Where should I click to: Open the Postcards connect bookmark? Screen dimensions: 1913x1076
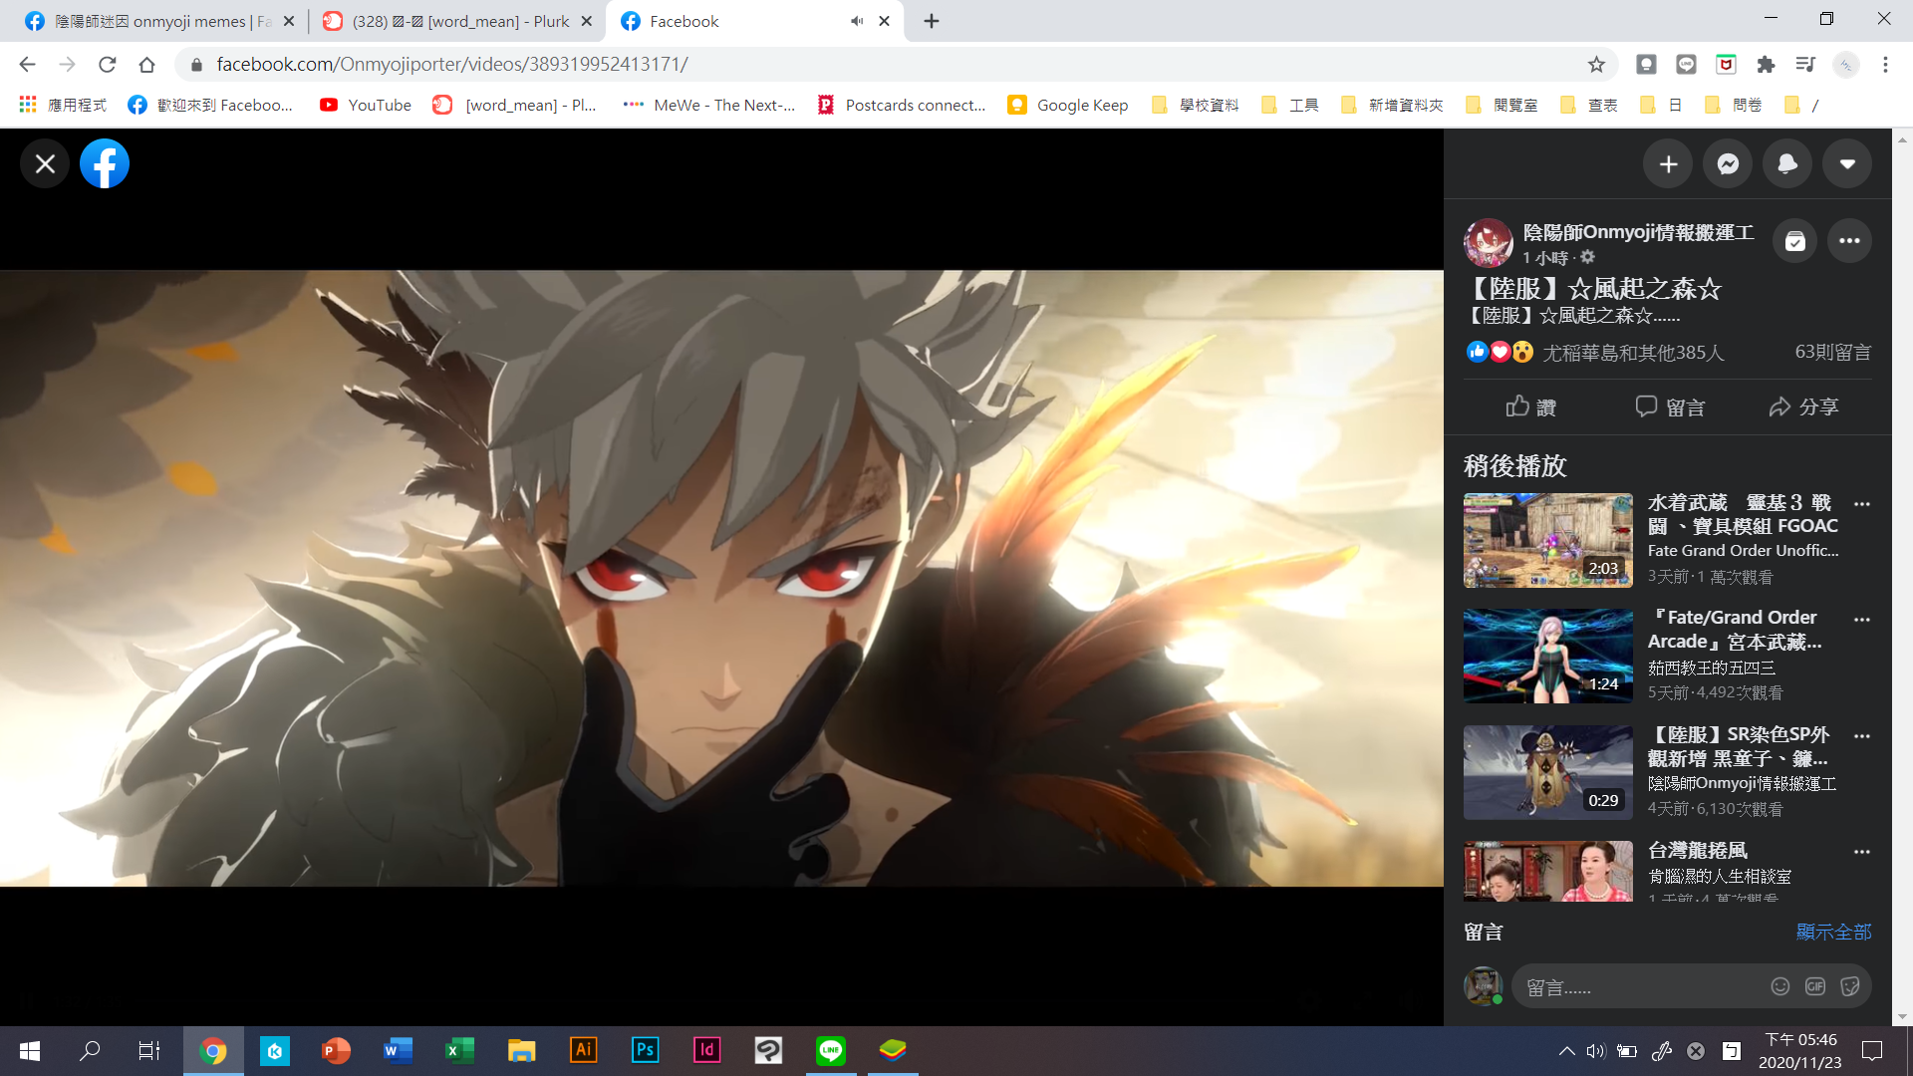pos(902,105)
